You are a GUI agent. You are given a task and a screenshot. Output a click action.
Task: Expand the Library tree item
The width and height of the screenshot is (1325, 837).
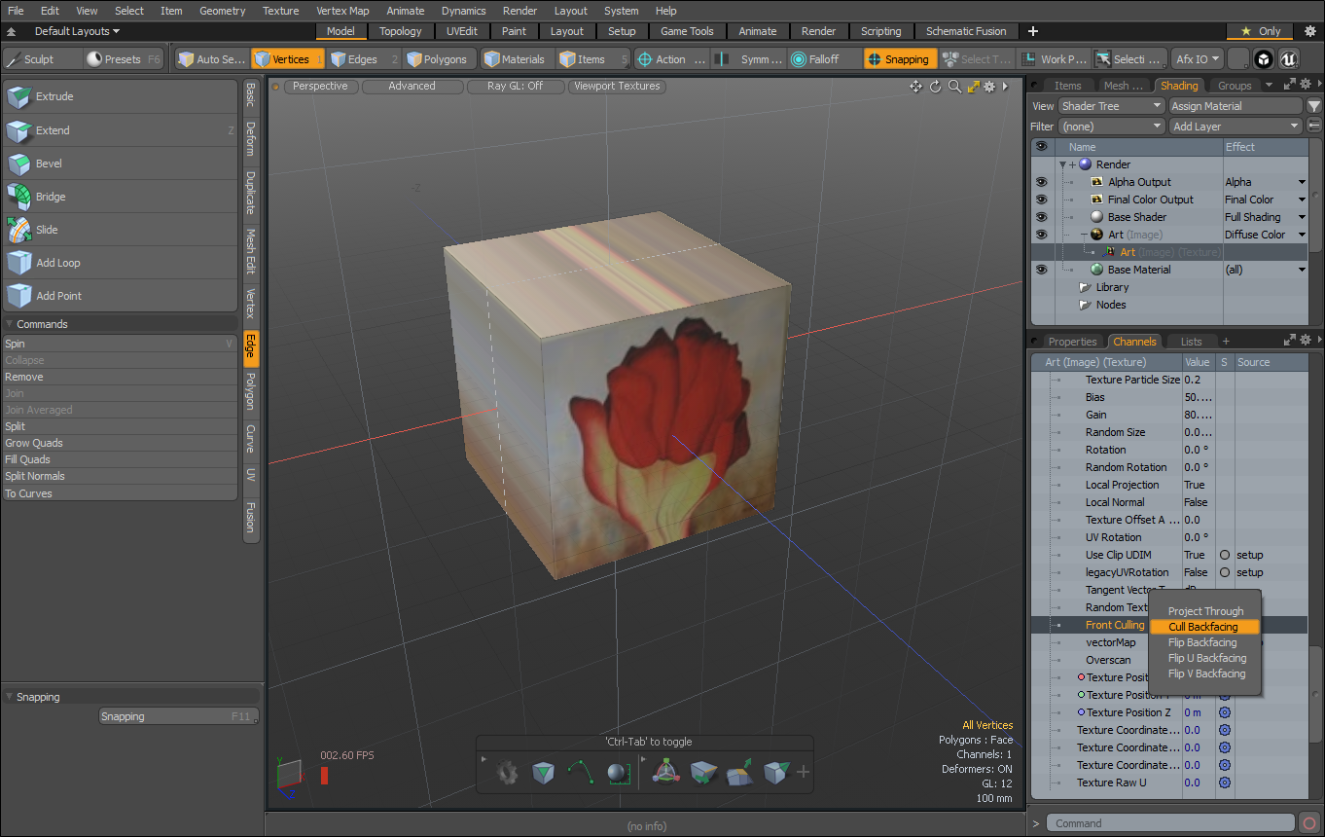pyautogui.click(x=1085, y=288)
